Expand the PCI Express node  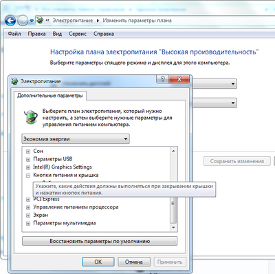click(28, 200)
